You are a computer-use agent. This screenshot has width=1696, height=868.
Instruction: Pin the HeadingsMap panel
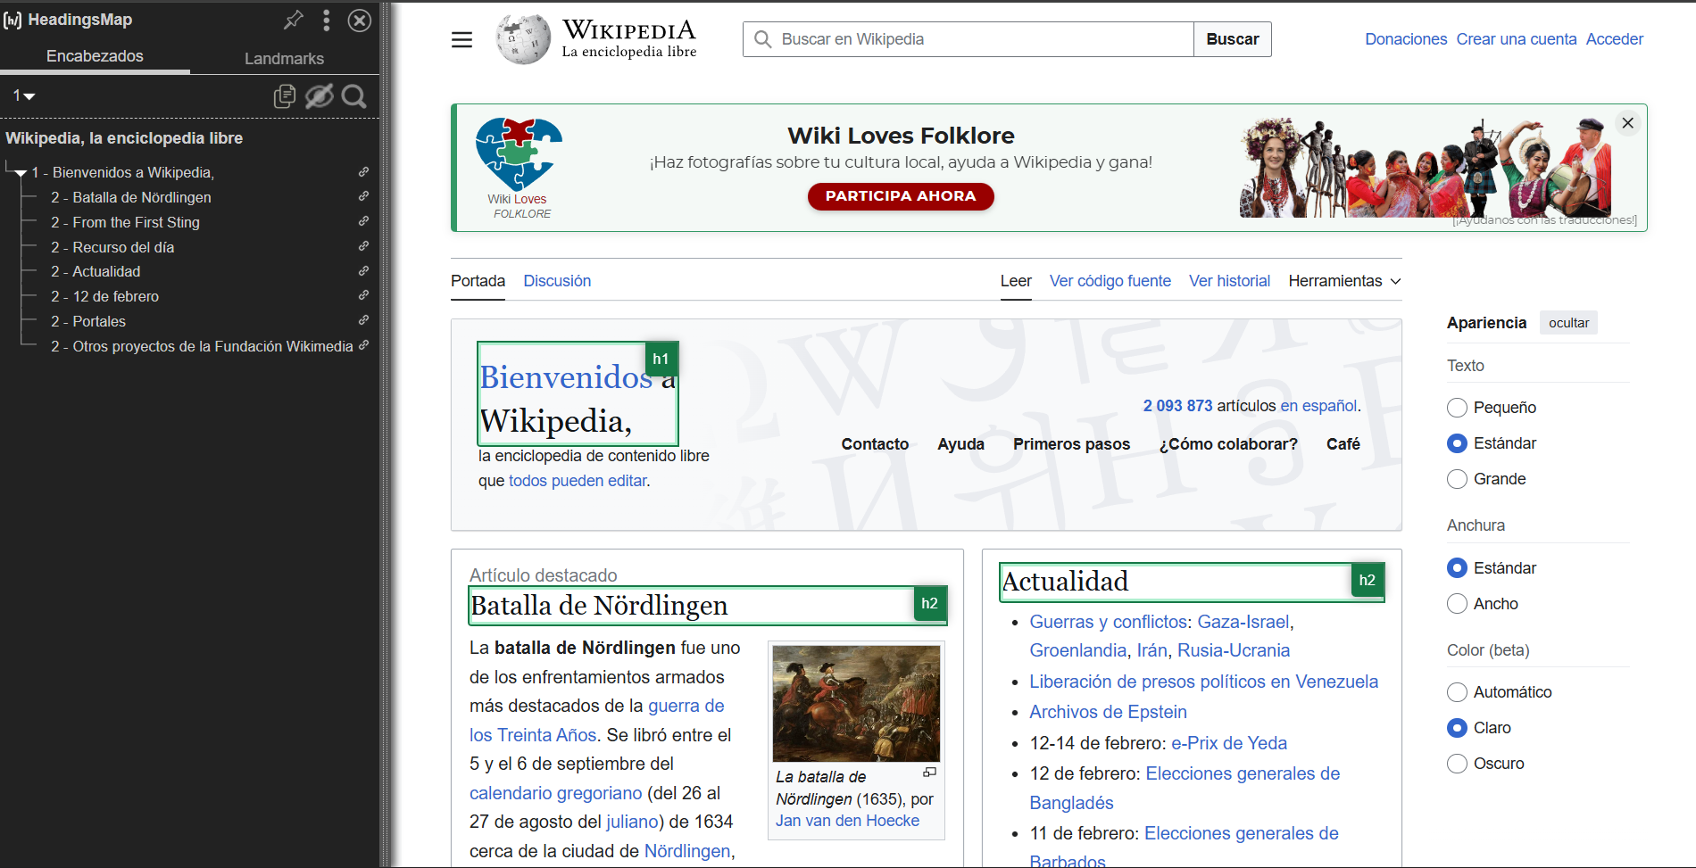293,20
